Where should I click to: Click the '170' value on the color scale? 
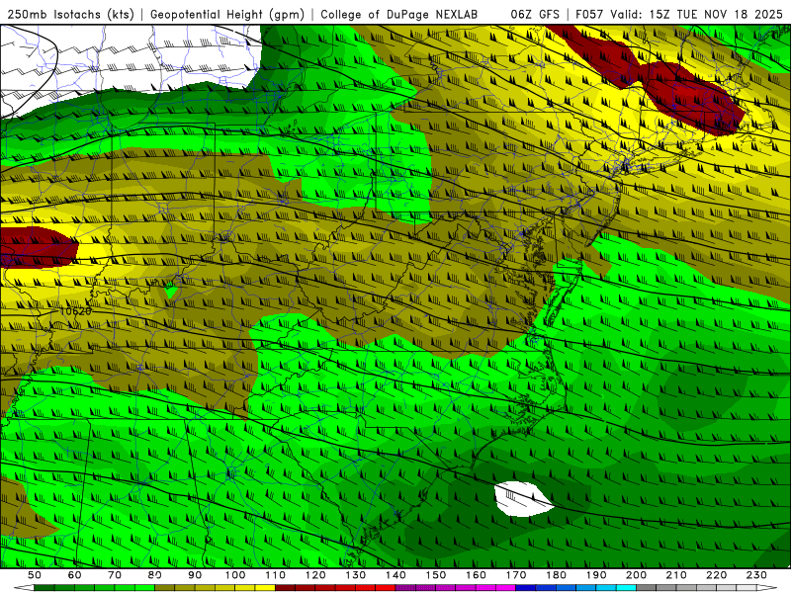pyautogui.click(x=516, y=575)
